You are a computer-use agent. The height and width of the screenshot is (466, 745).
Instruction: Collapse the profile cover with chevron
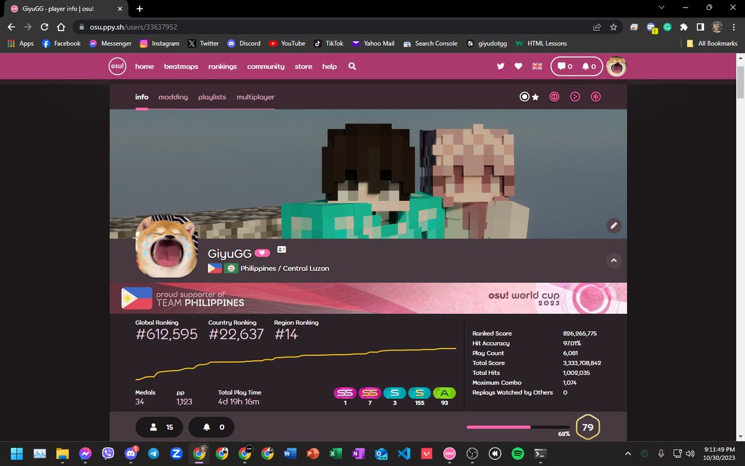pos(613,261)
